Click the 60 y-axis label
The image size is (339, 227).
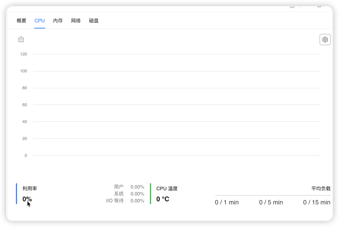(25, 105)
